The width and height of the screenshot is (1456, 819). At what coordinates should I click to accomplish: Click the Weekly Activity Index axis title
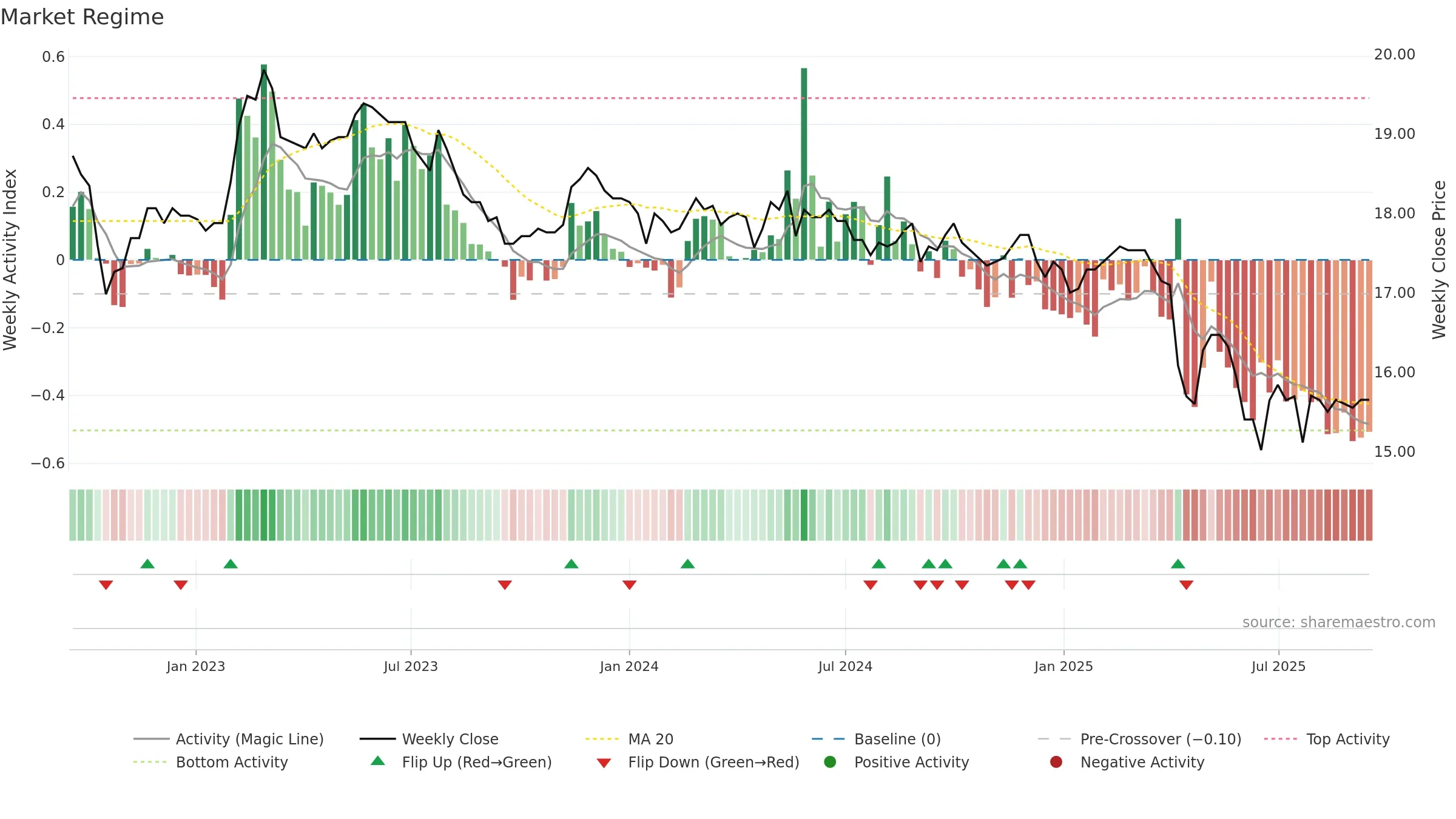(10, 260)
